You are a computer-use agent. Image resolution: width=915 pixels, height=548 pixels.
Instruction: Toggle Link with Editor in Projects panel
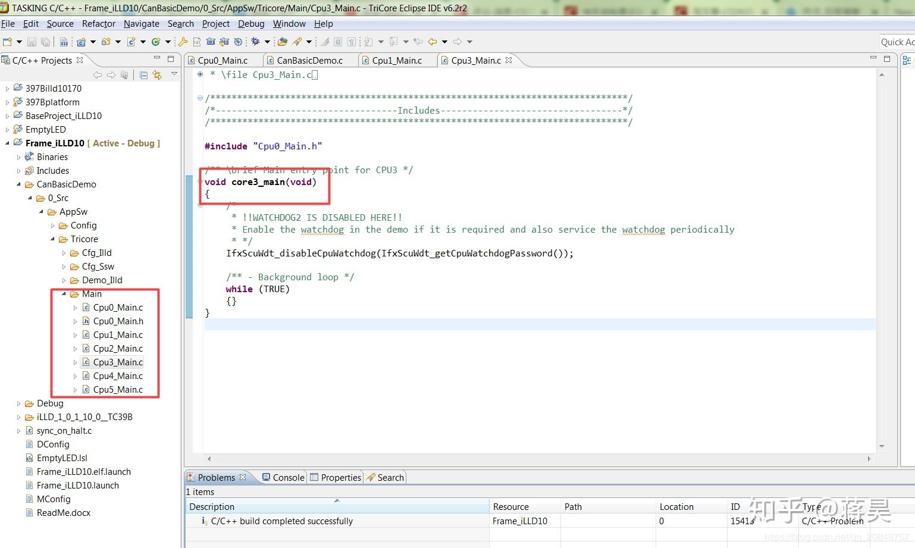point(157,75)
